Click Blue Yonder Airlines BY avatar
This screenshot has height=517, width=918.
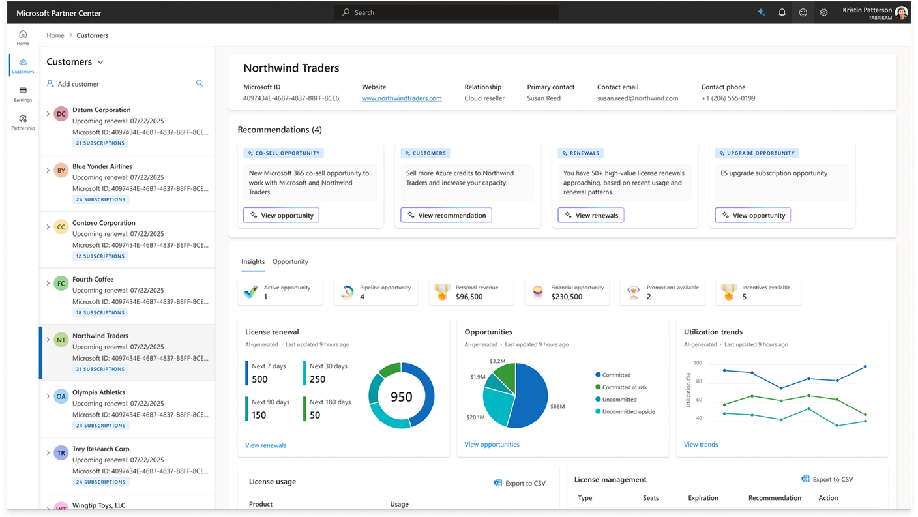[x=61, y=171]
